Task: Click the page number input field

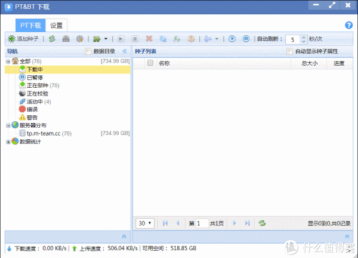Action: click(x=202, y=223)
